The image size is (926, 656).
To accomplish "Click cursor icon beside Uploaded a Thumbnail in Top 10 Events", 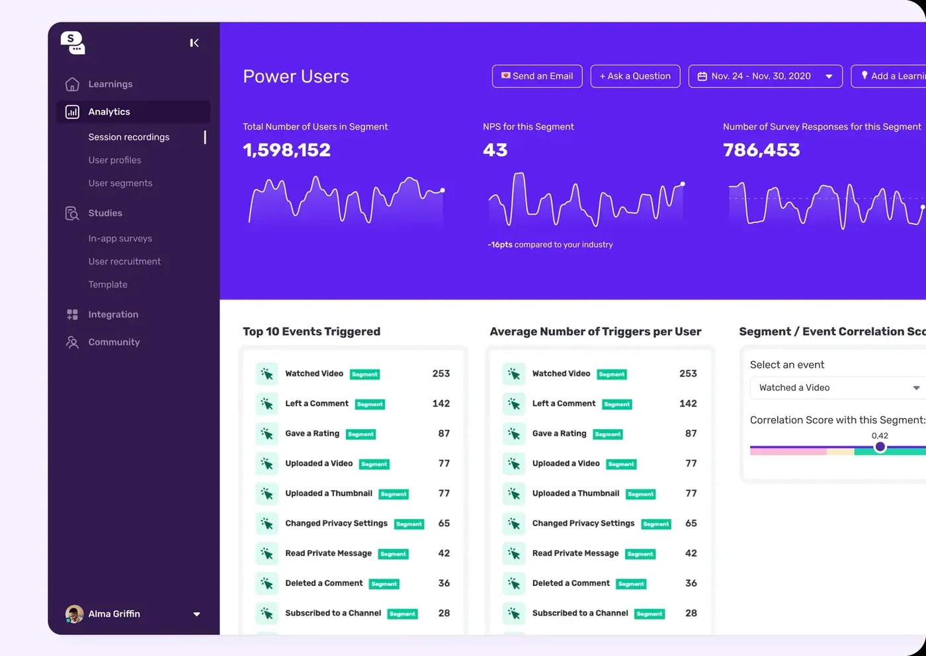I will (267, 494).
